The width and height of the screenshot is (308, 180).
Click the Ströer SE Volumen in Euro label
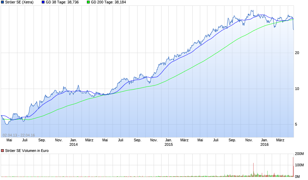click(27, 151)
